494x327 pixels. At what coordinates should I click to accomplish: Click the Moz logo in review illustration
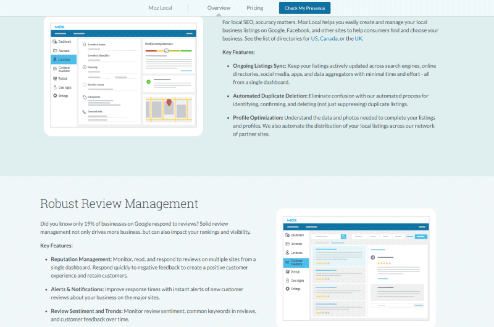pos(291,220)
